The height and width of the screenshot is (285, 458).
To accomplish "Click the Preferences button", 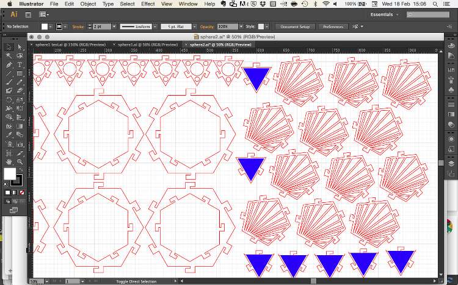I will coord(333,27).
